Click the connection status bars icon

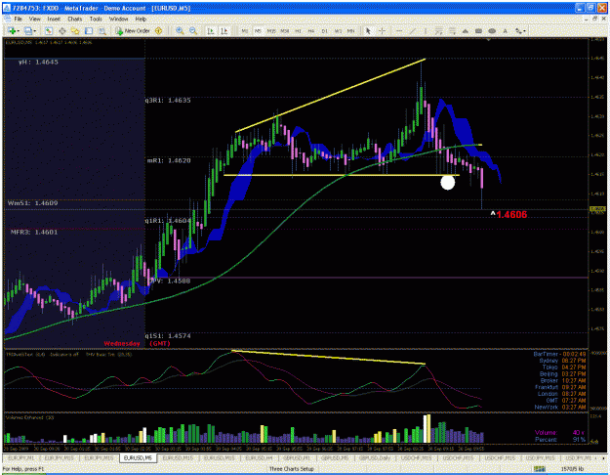pos(540,469)
